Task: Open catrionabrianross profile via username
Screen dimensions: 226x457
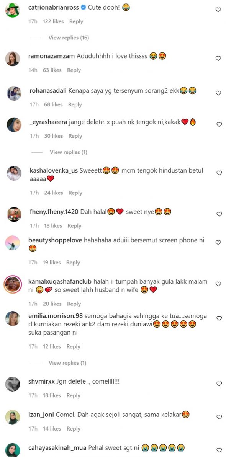Action: [53, 8]
